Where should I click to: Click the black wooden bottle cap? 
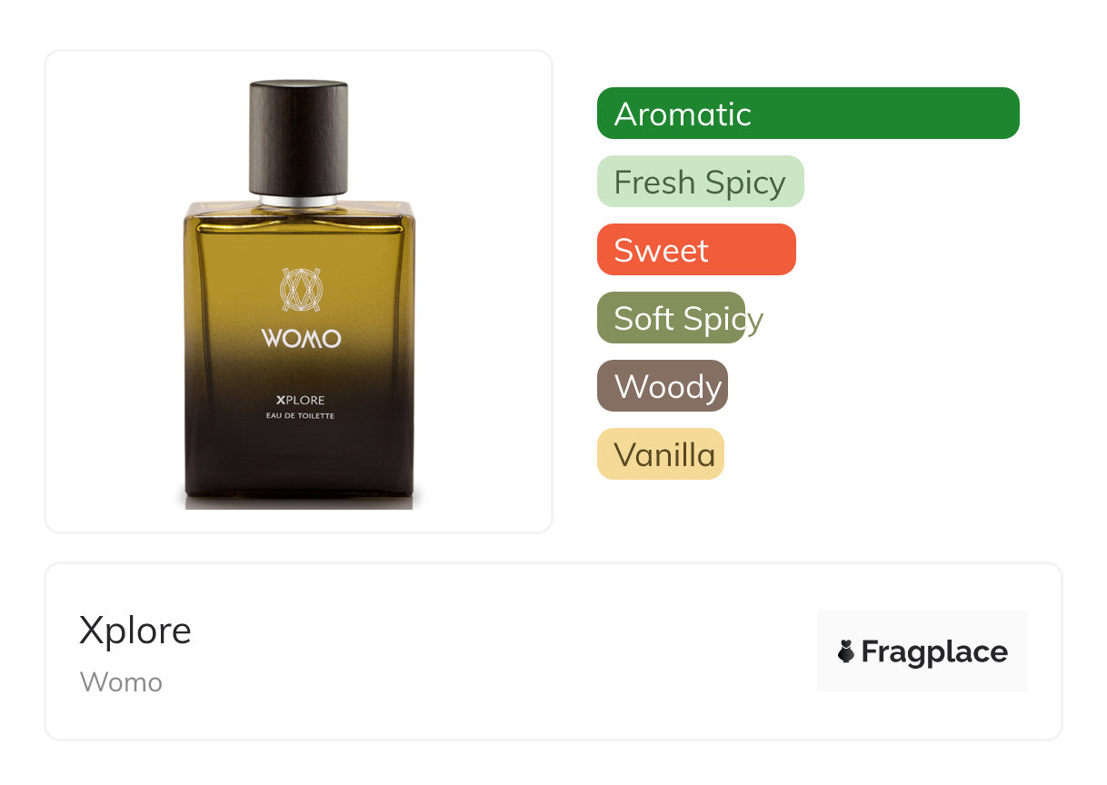click(x=299, y=138)
